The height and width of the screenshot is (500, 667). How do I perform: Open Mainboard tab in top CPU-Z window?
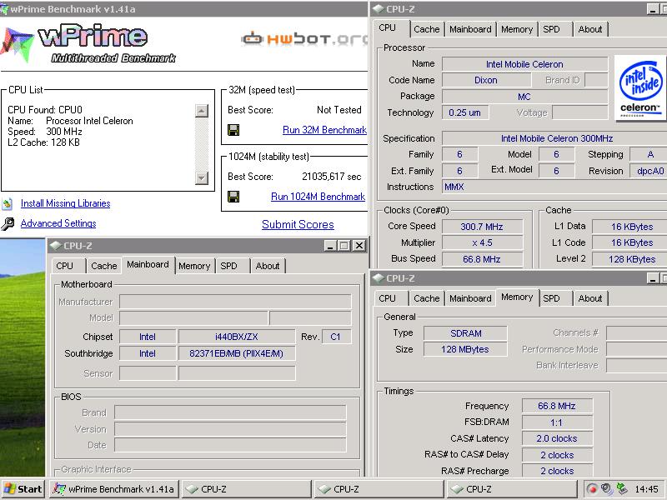[470, 29]
